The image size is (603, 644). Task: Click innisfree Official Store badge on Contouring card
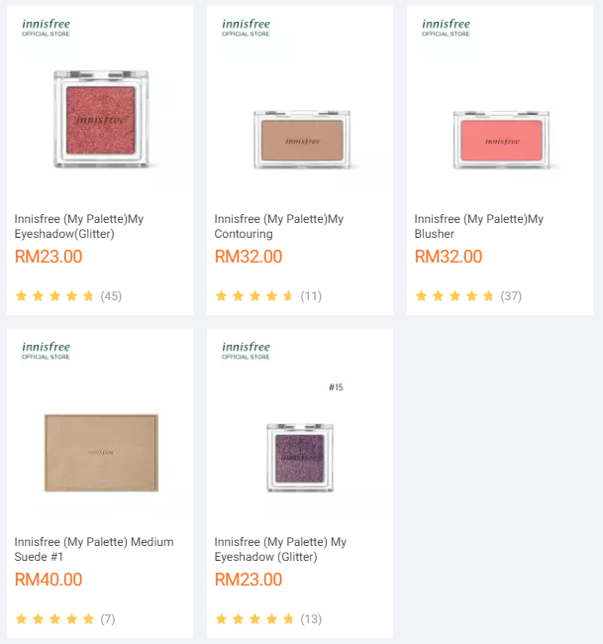[x=247, y=27]
